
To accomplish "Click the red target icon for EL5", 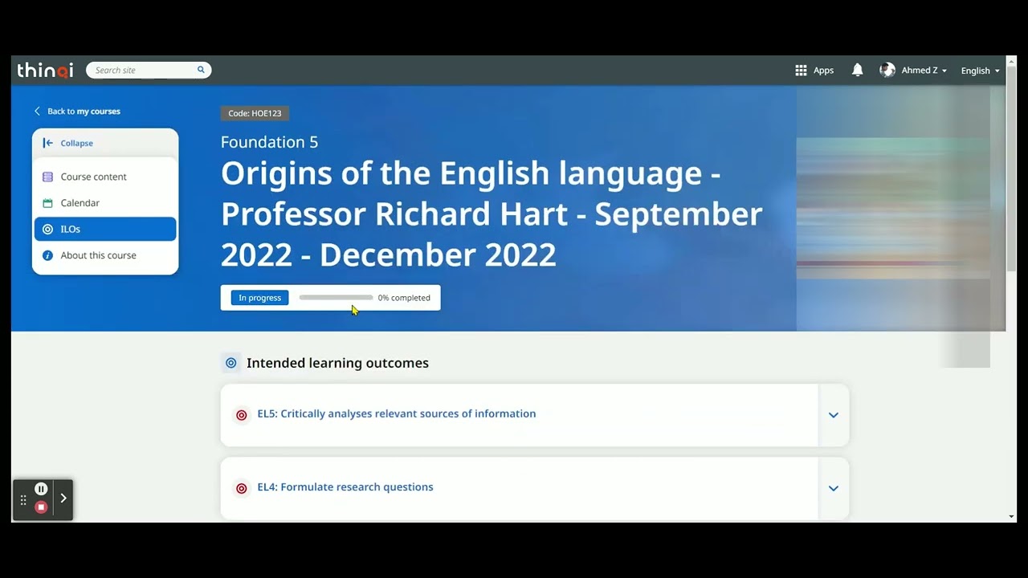I will coord(241,415).
